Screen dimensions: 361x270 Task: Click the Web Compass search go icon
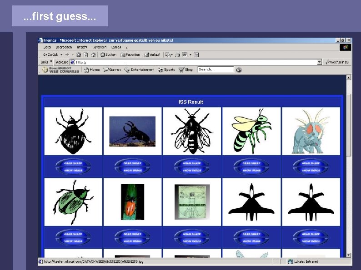239,70
